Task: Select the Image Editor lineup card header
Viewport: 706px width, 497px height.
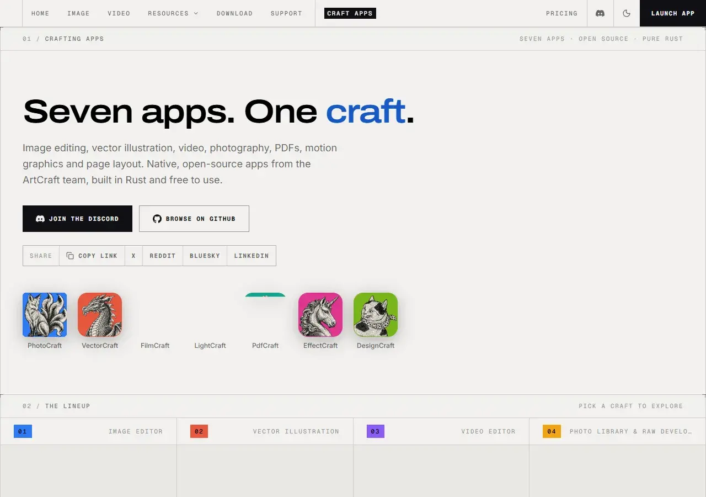Action: (x=88, y=431)
